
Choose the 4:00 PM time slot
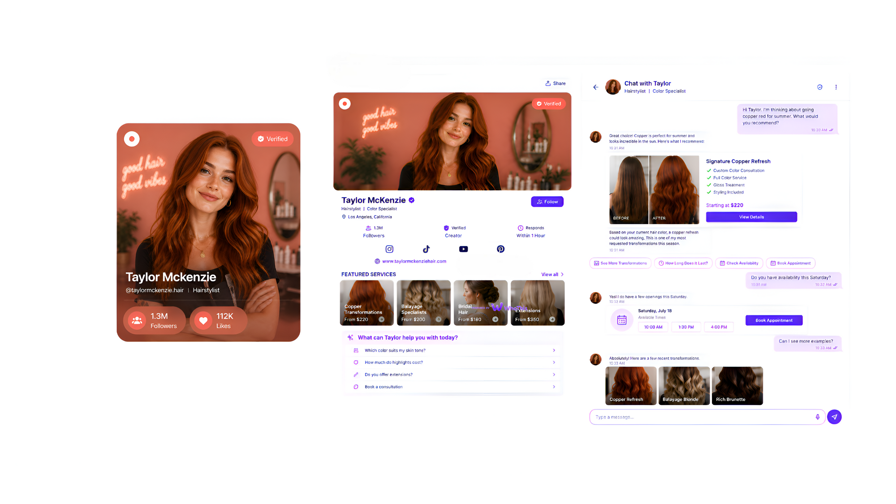(719, 327)
